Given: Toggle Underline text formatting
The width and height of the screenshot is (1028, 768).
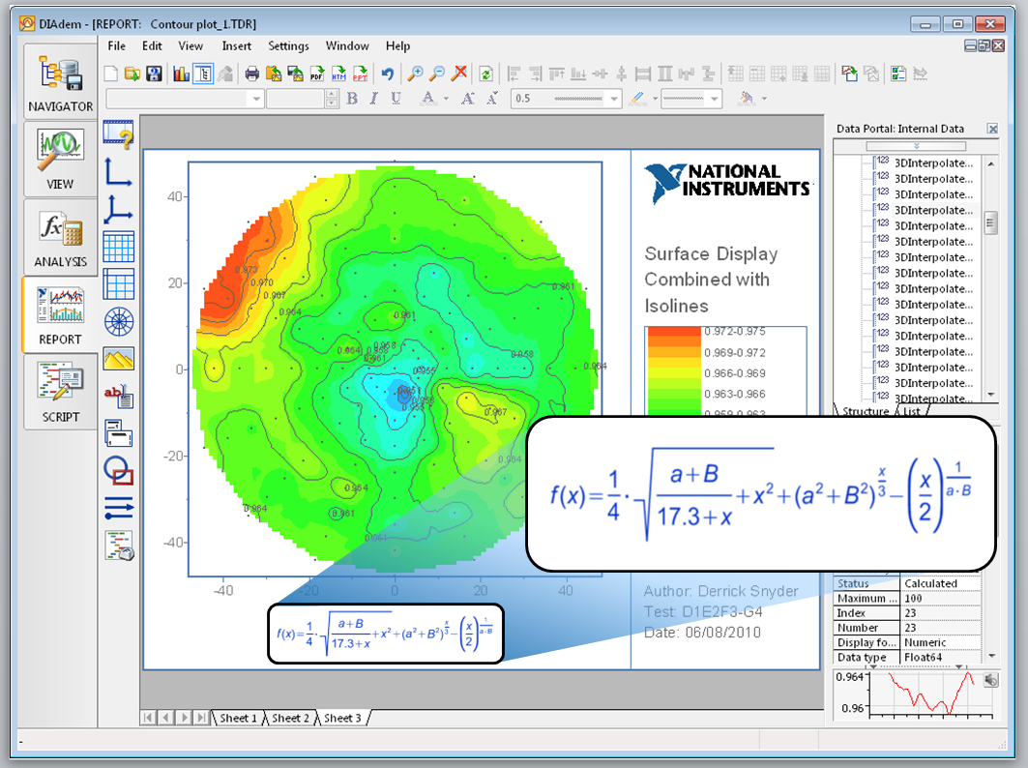Looking at the screenshot, I should pos(396,99).
